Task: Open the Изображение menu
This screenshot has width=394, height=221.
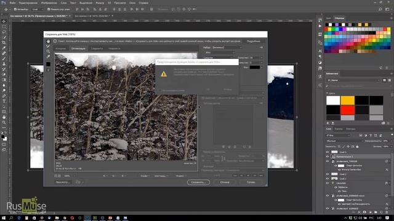Action: 49,2
